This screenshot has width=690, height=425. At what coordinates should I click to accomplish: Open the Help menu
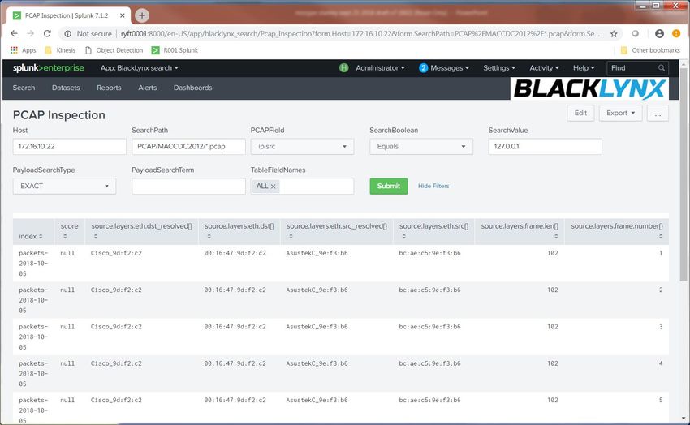(584, 67)
